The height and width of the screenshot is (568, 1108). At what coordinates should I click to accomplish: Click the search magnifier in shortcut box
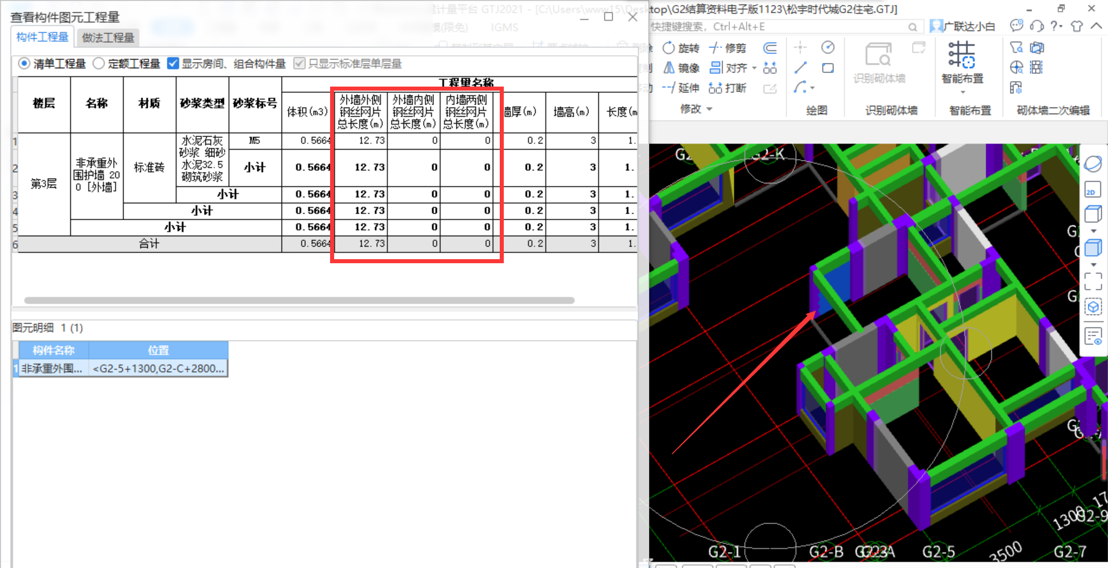pyautogui.click(x=912, y=27)
